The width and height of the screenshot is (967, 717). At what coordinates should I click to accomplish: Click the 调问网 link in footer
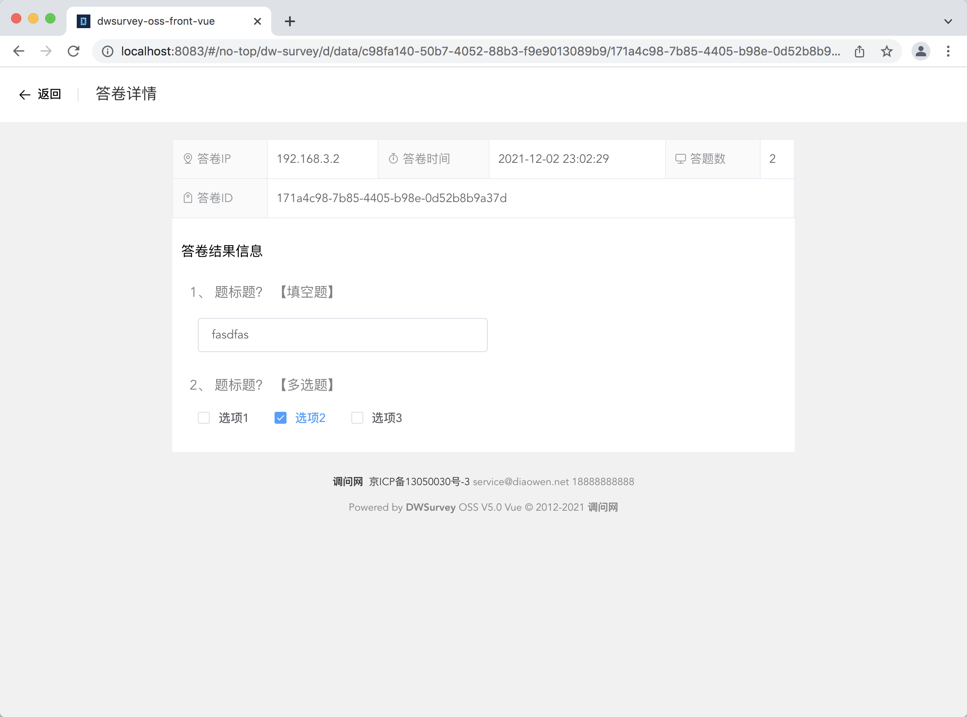pos(347,481)
